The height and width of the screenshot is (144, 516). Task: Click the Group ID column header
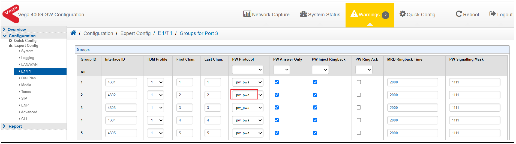click(88, 59)
